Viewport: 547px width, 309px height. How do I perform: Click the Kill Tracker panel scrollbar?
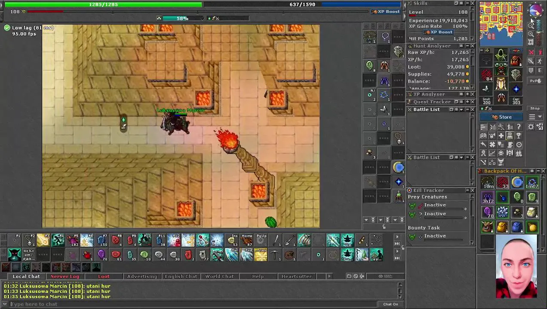(x=473, y=220)
